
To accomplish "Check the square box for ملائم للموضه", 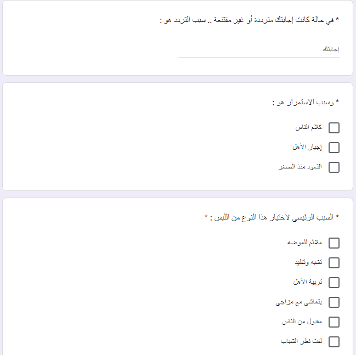I will pyautogui.click(x=334, y=243).
